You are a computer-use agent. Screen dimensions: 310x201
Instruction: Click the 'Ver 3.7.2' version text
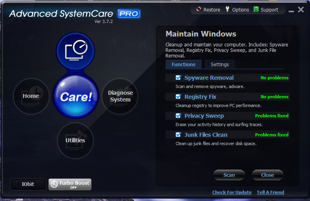pos(104,21)
